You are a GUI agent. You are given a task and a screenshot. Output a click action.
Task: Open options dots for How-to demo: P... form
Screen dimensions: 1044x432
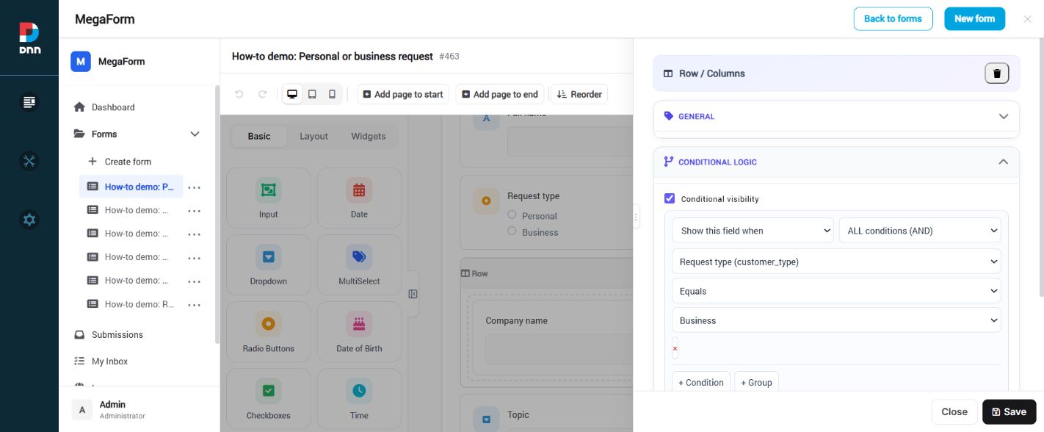click(x=194, y=187)
